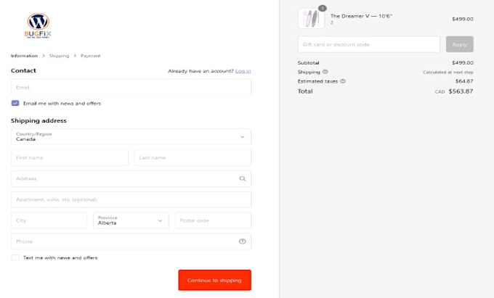Click the estimated taxes value $64.87

tap(464, 81)
